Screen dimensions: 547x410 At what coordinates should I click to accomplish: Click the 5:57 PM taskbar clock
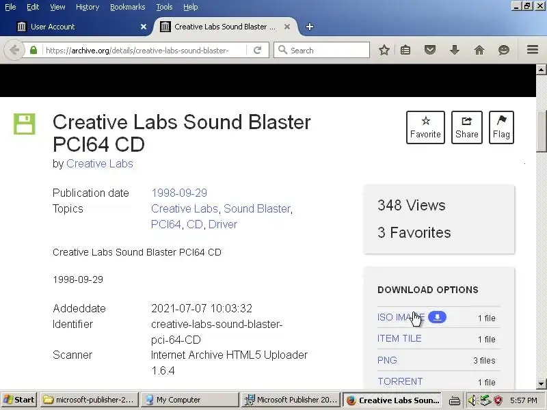click(524, 400)
